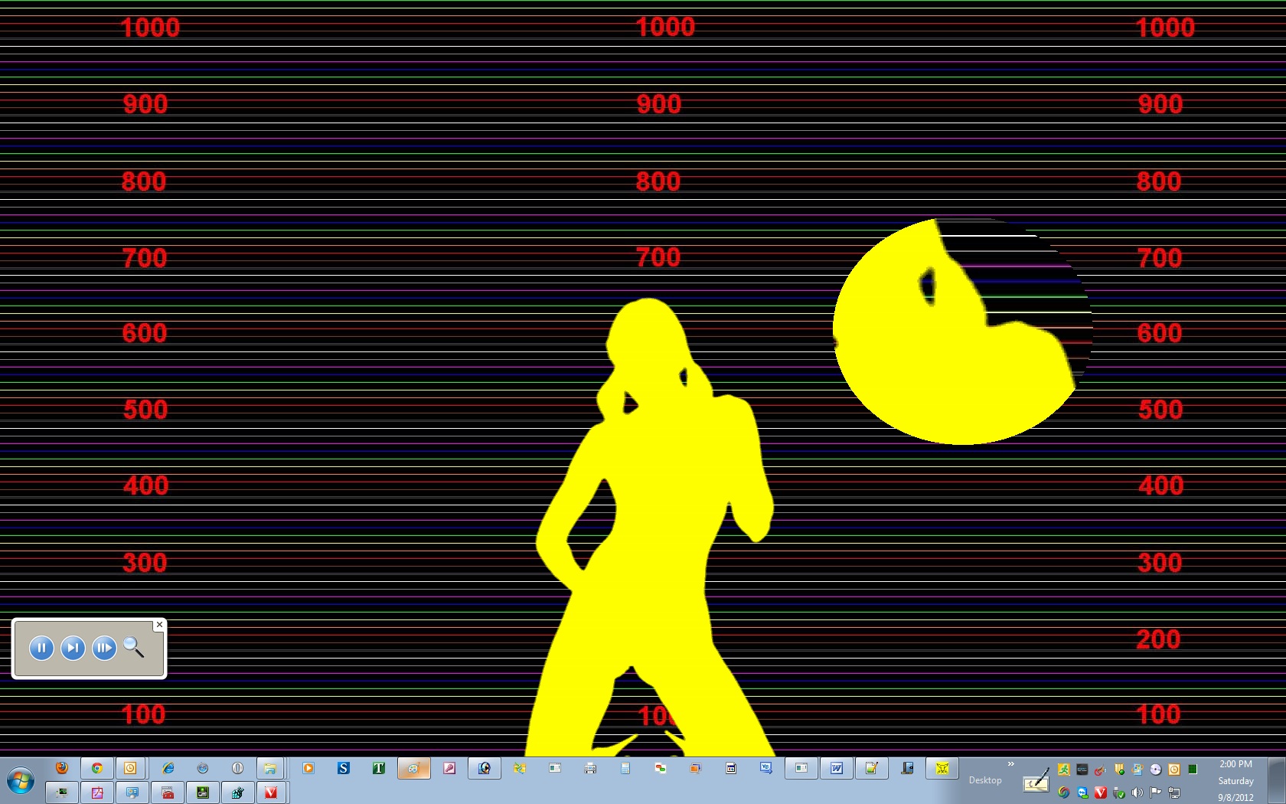Close the floating playback control panel
This screenshot has width=1286, height=804.
pos(159,625)
